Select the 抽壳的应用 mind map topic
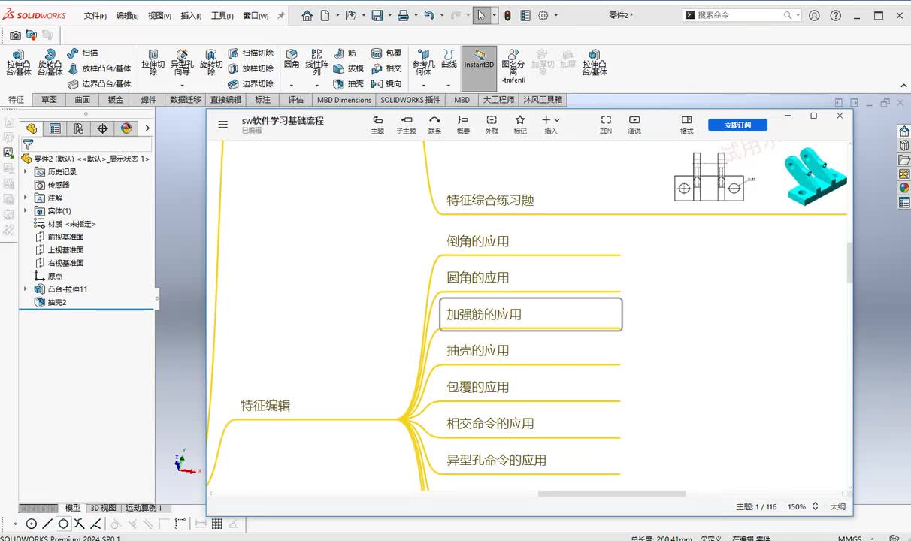Screen dimensions: 911x541 [x=478, y=351]
